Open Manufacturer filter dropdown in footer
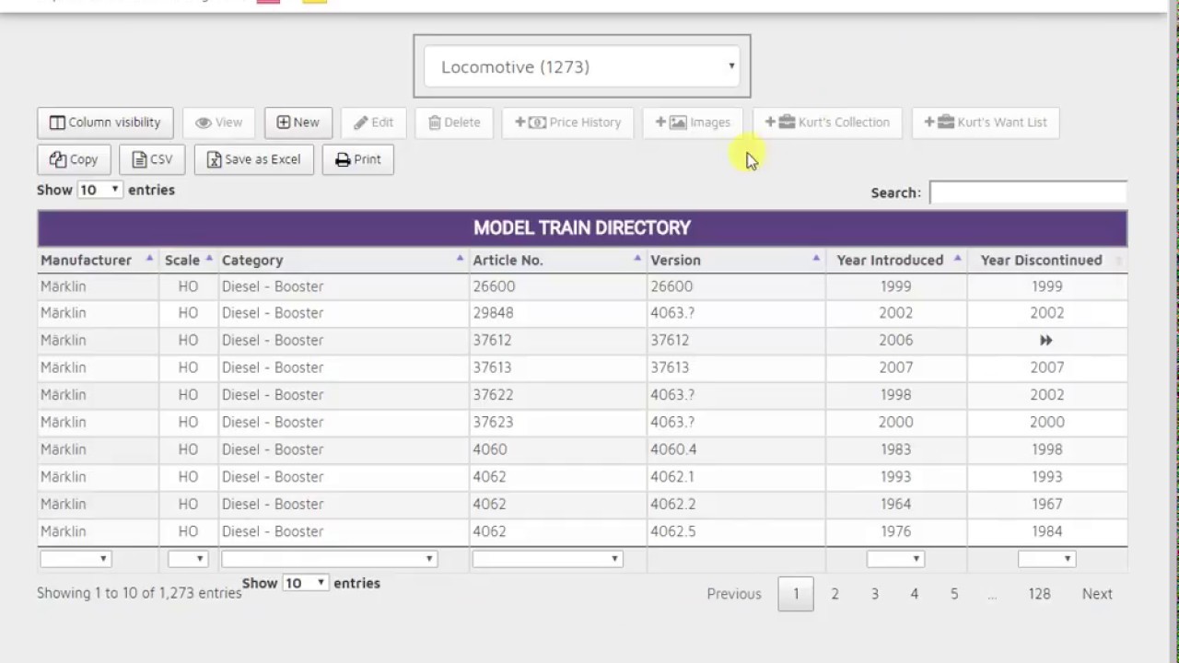 click(x=76, y=558)
